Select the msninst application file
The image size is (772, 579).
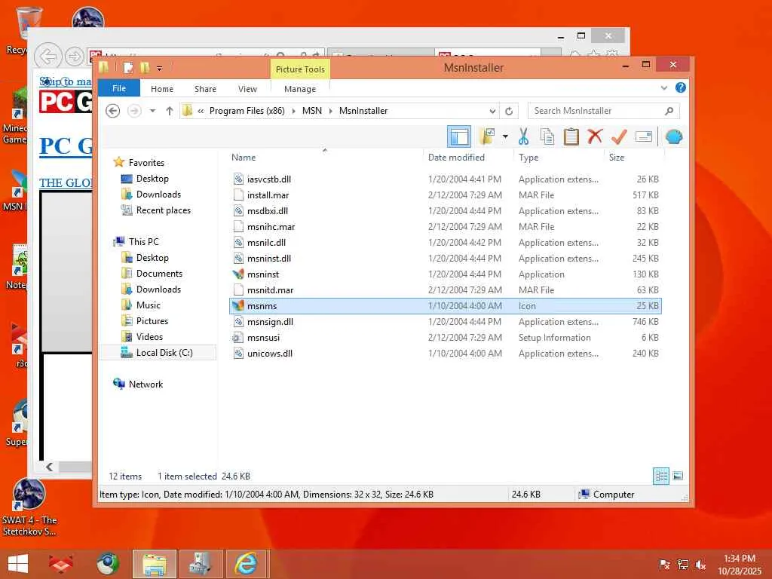[x=445, y=274]
